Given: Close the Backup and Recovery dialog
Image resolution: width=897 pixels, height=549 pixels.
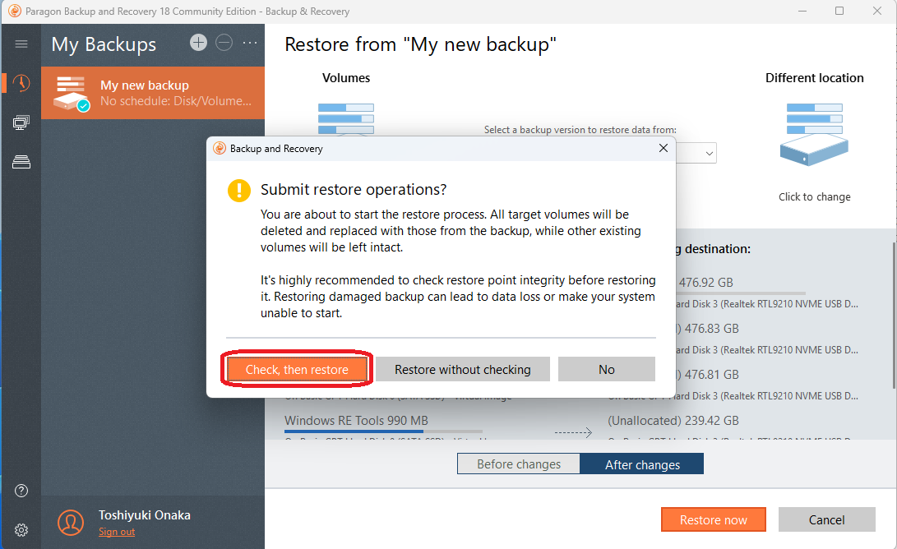Looking at the screenshot, I should [663, 148].
